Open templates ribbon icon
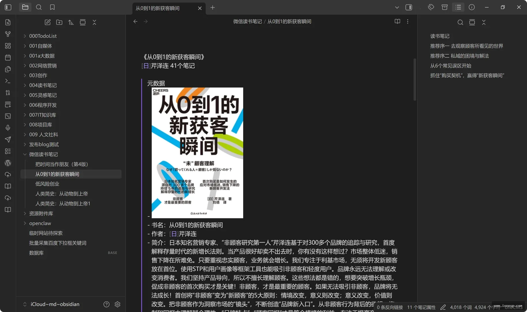Screen dimensions: 527x312 click(8, 69)
